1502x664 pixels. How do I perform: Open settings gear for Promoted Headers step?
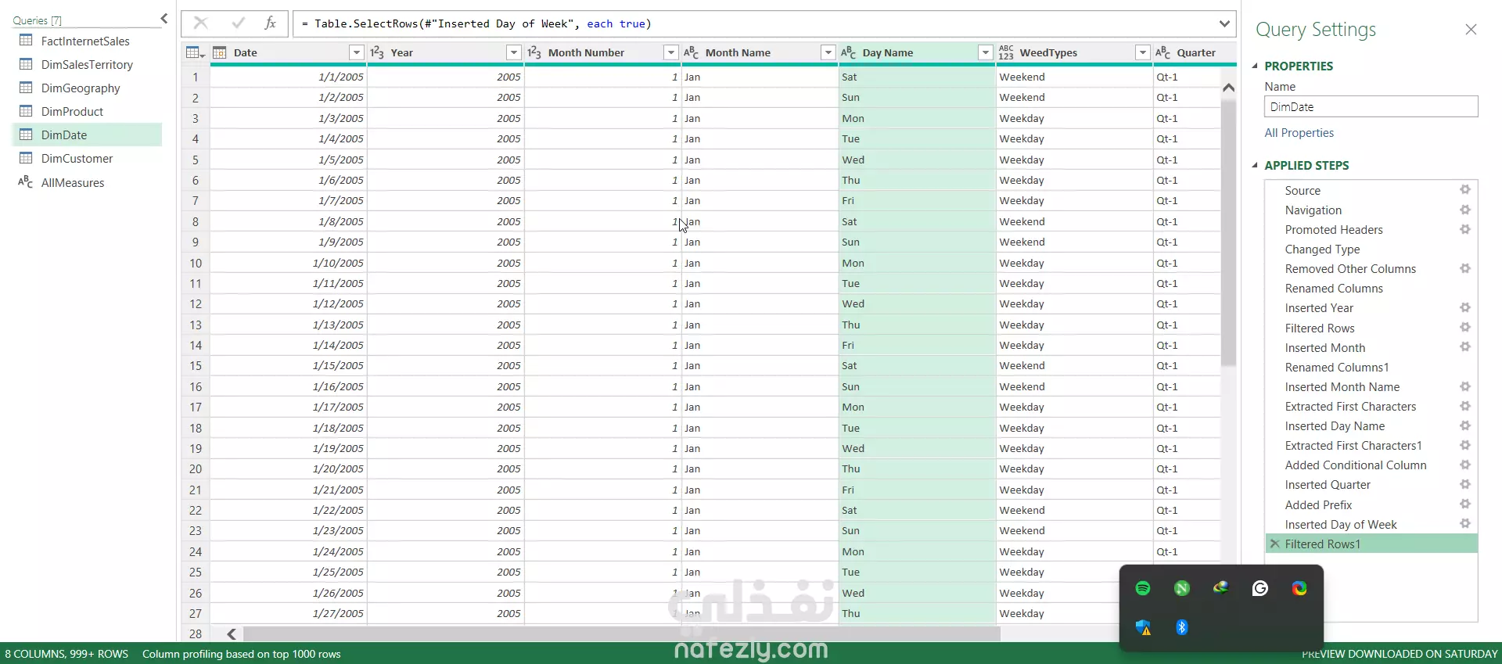pyautogui.click(x=1465, y=229)
